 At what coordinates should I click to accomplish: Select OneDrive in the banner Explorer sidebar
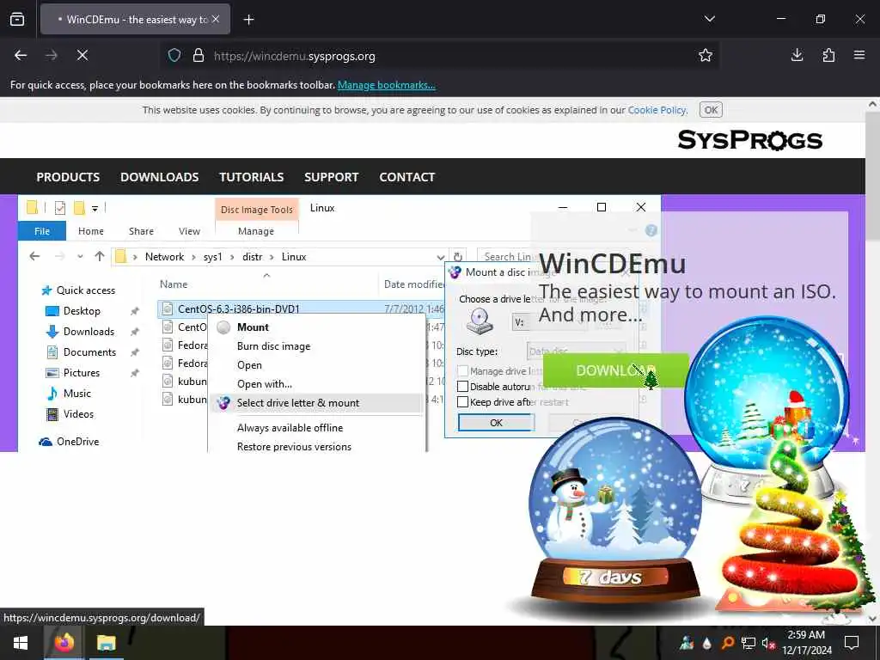[69, 442]
